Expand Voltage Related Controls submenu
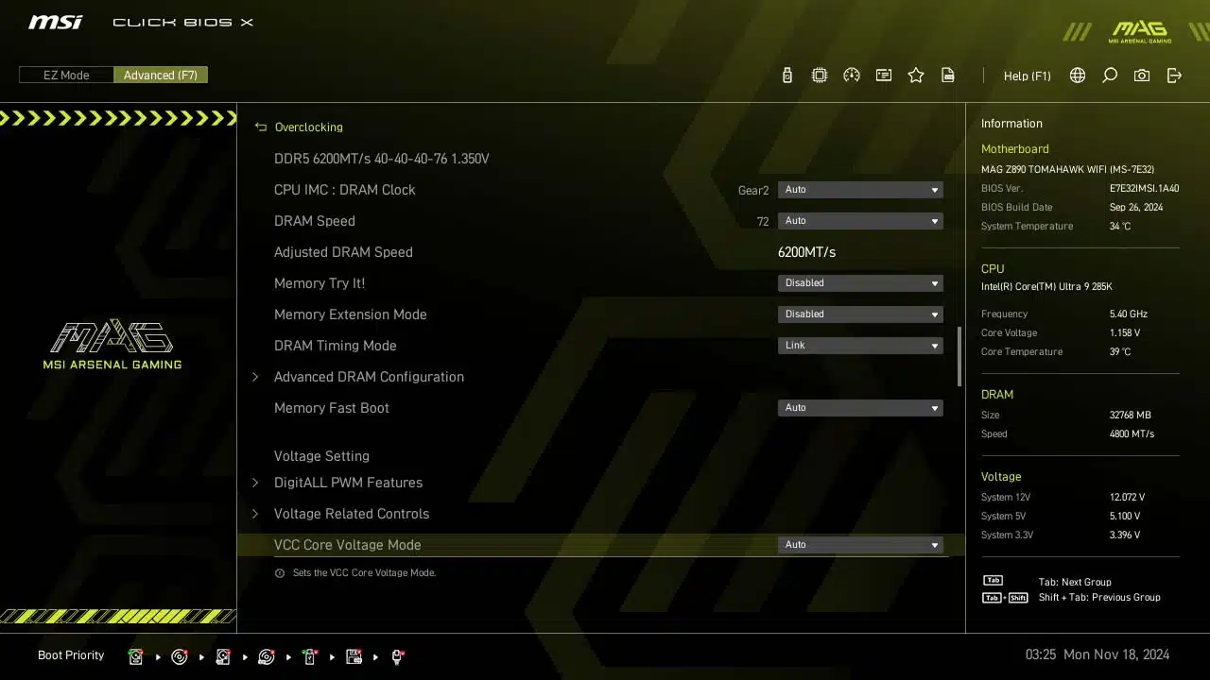Screen dimensions: 1210x680 pos(352,514)
